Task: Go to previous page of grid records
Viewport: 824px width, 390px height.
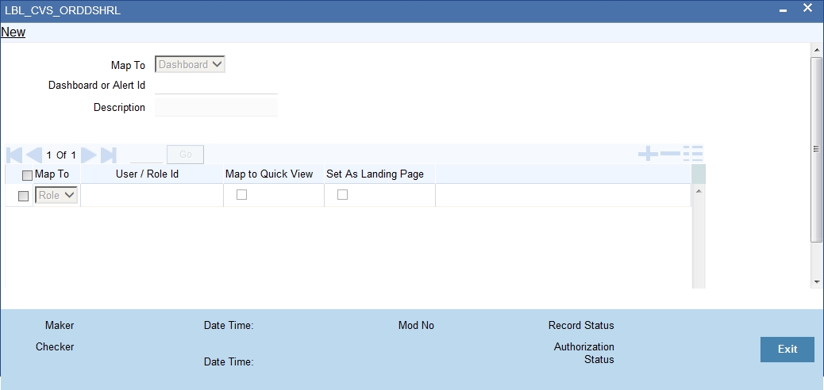Action: coord(34,155)
